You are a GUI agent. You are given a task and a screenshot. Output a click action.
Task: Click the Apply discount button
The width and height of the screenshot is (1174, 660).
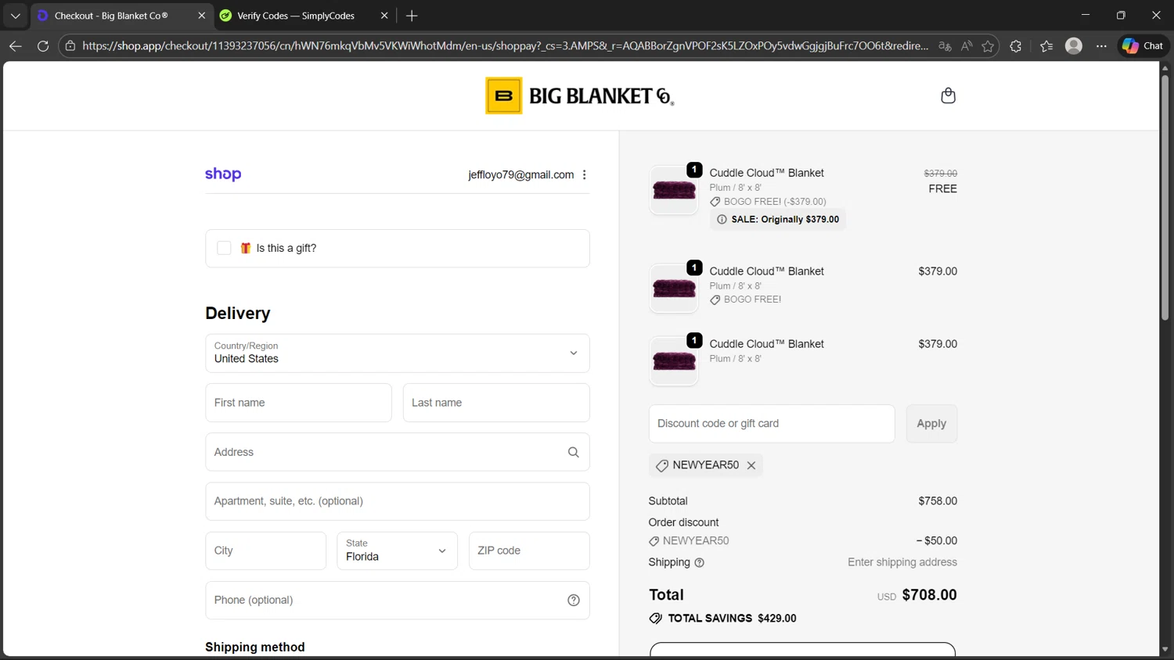click(x=931, y=424)
